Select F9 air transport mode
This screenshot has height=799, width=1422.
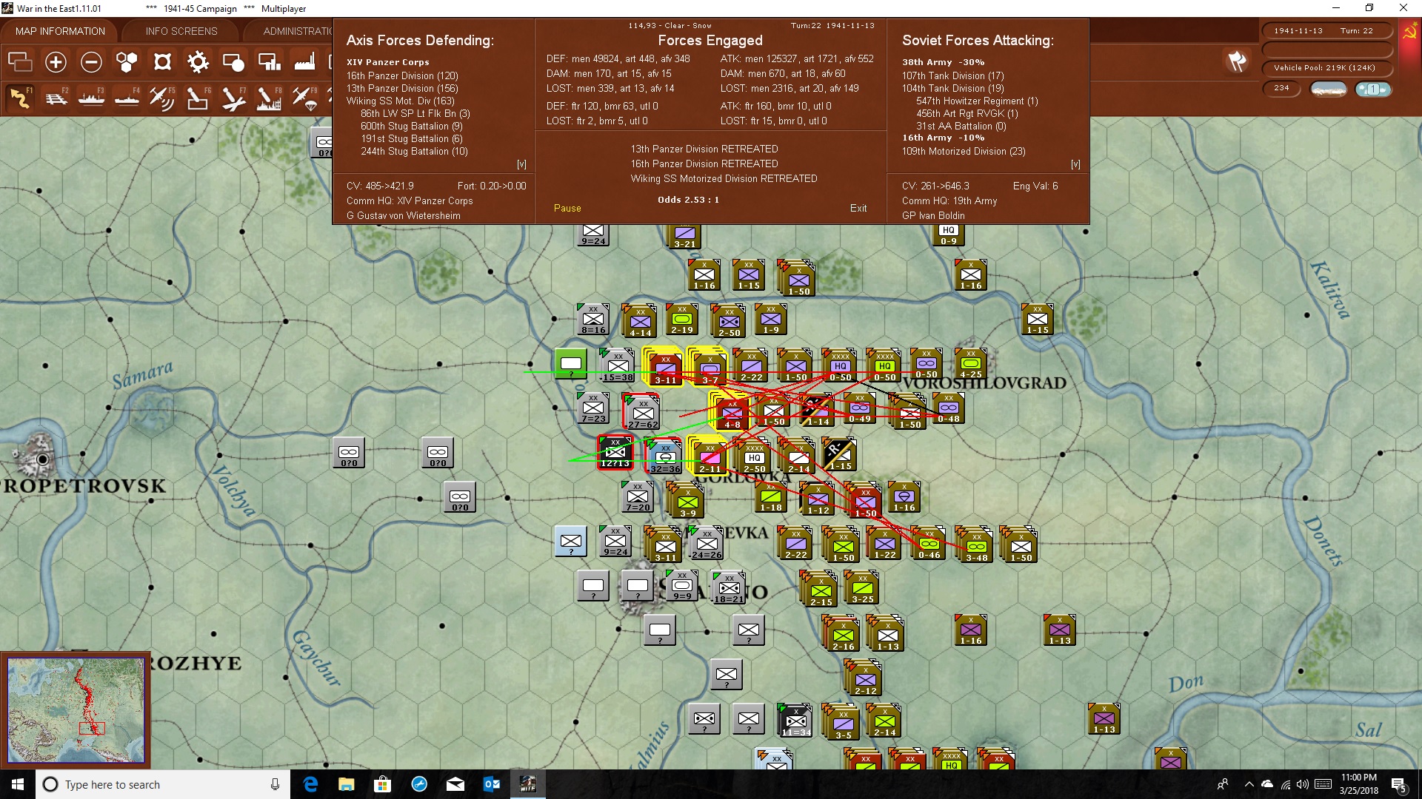click(x=304, y=98)
